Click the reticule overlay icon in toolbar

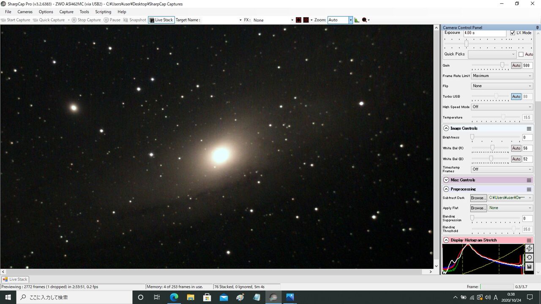(298, 20)
